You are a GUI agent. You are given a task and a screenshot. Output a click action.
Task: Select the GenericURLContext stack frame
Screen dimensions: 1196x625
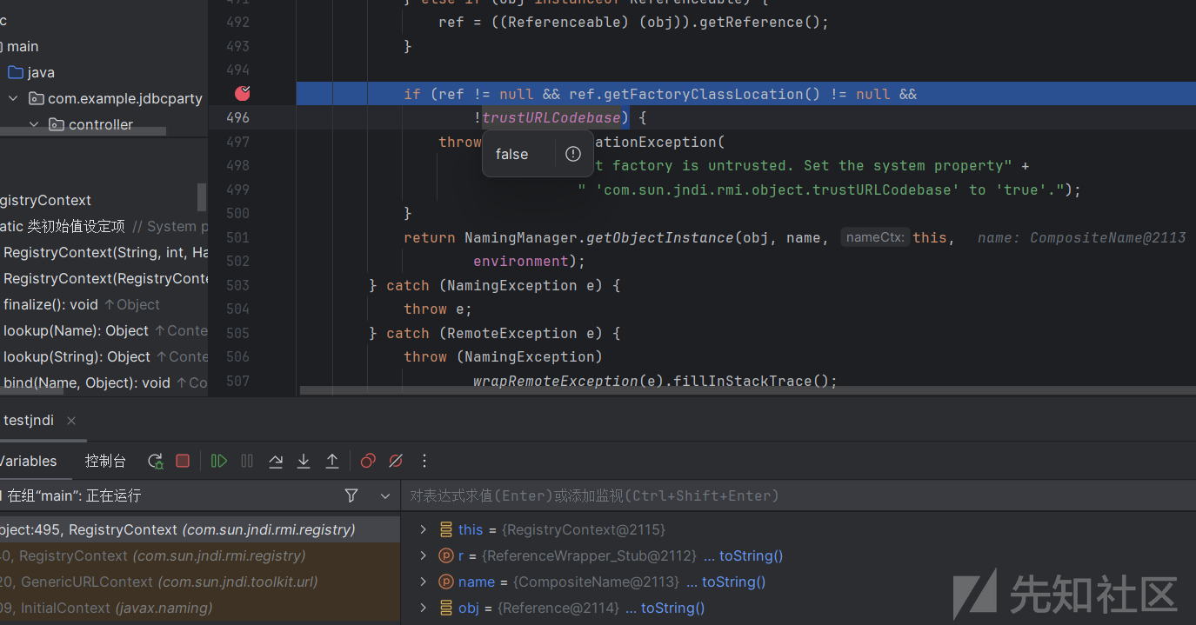point(200,582)
